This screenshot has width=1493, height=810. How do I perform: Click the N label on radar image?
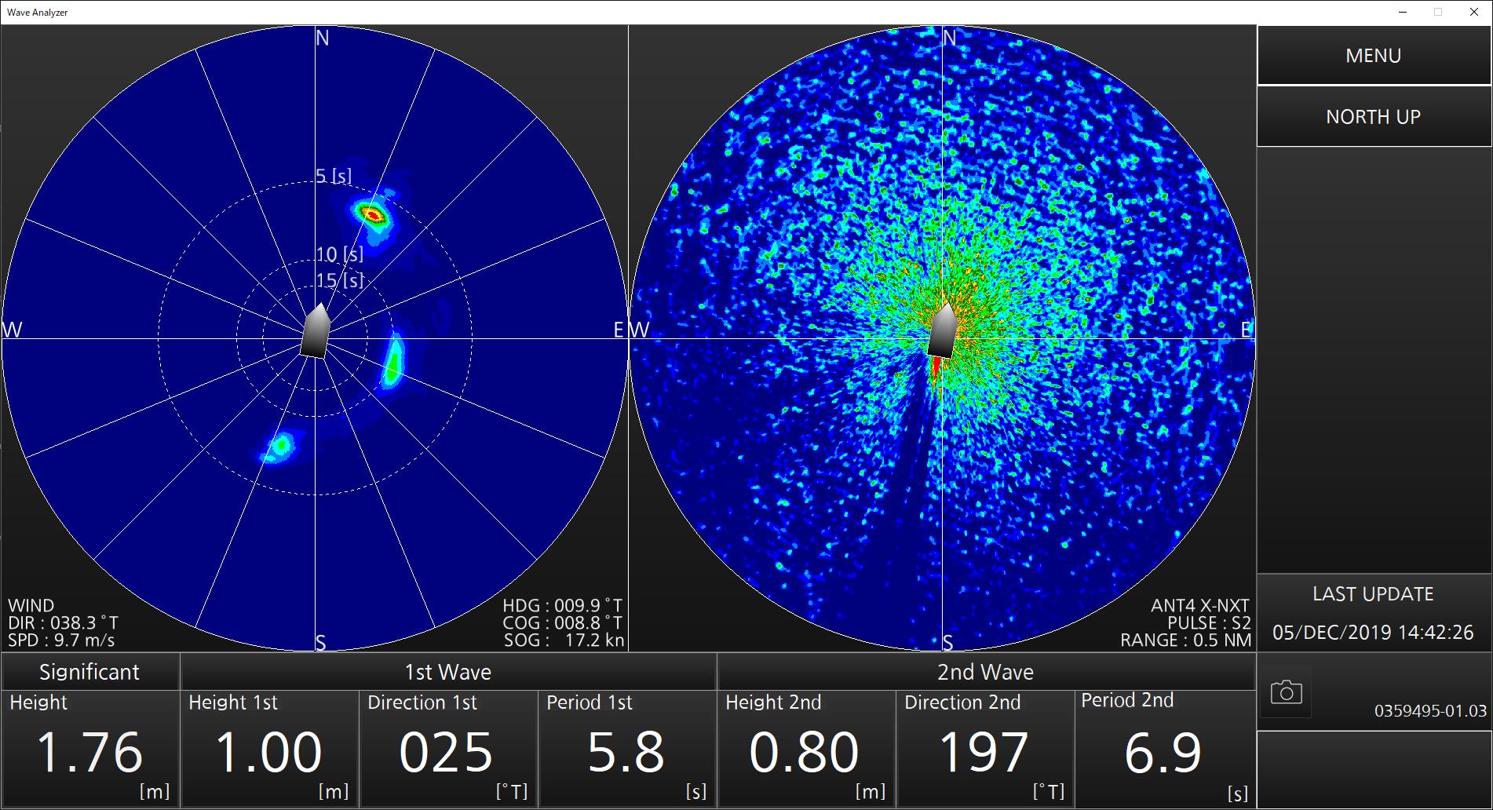(x=950, y=38)
